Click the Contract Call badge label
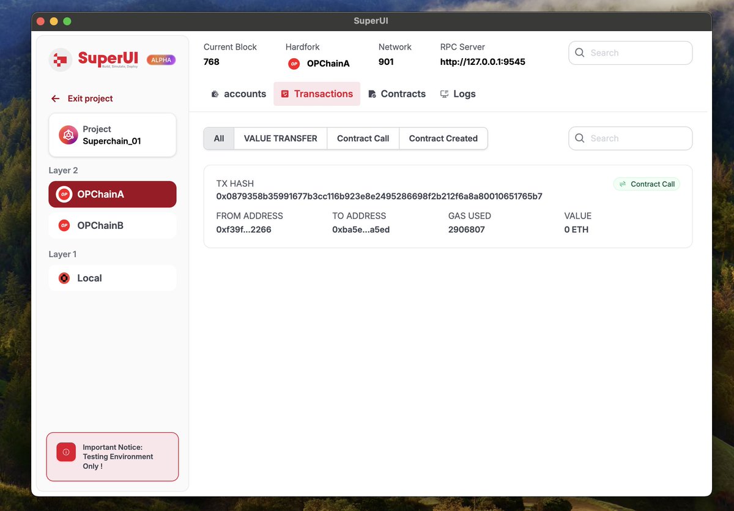734x511 pixels. (653, 184)
